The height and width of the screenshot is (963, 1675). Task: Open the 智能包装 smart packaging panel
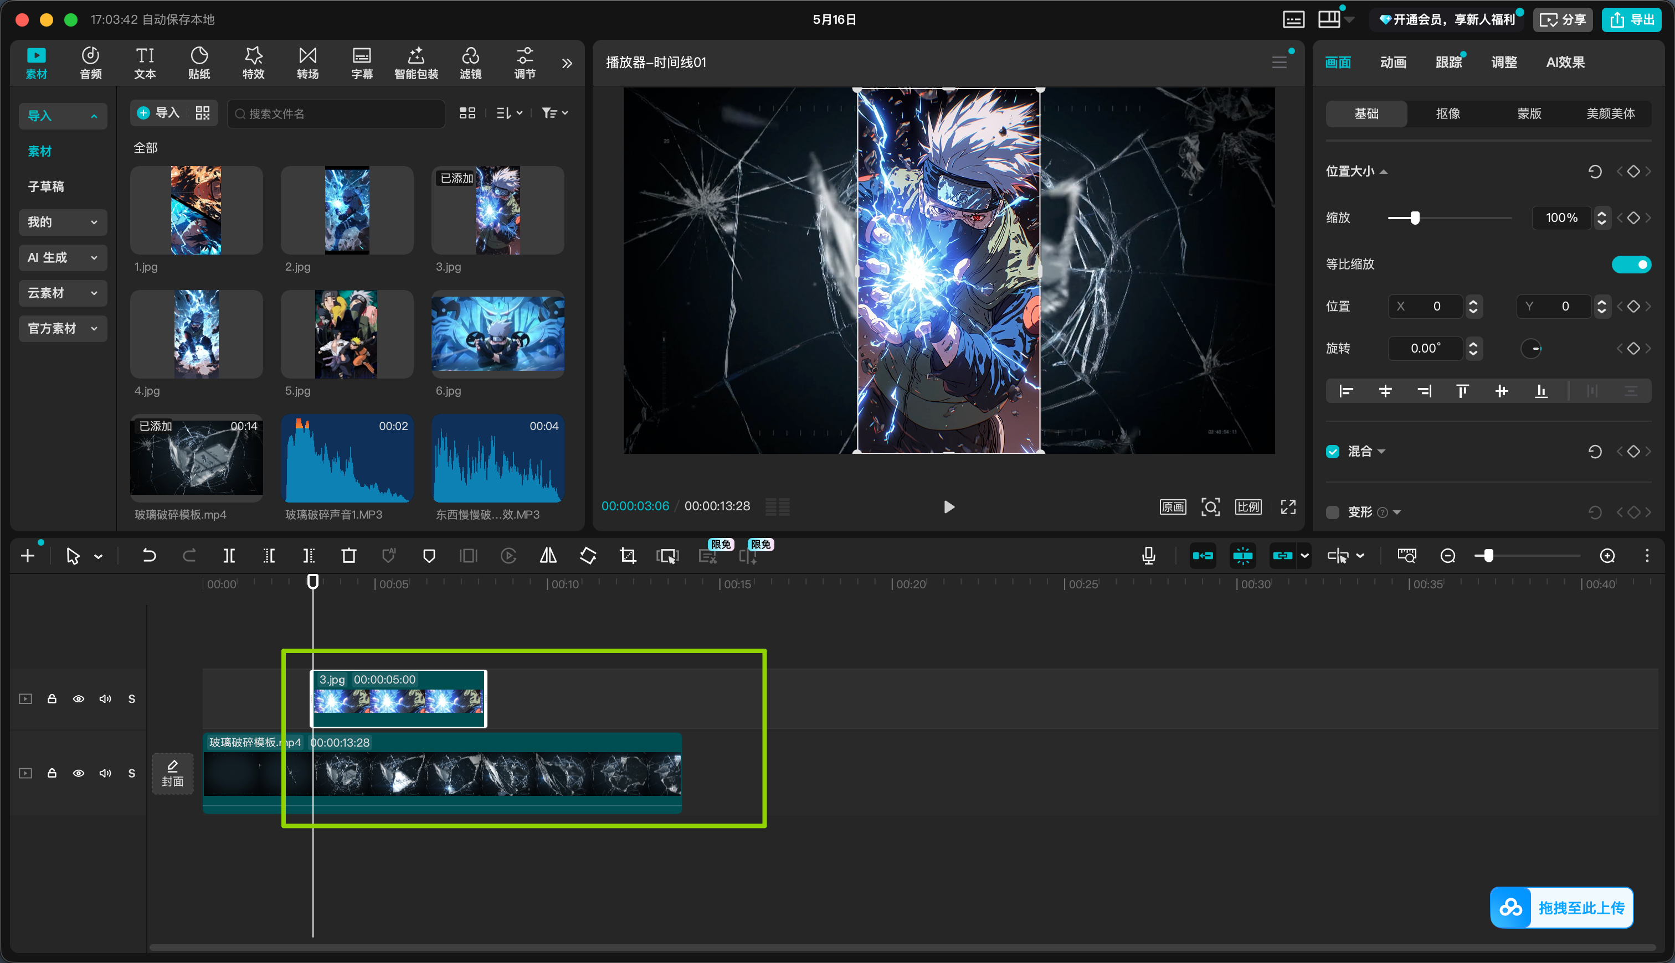417,63
